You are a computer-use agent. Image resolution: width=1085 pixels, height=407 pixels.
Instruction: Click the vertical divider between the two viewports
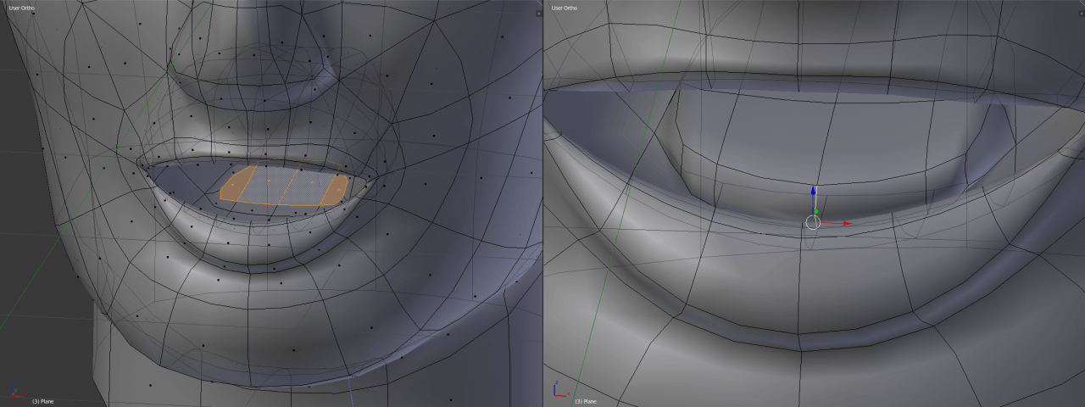click(542, 203)
